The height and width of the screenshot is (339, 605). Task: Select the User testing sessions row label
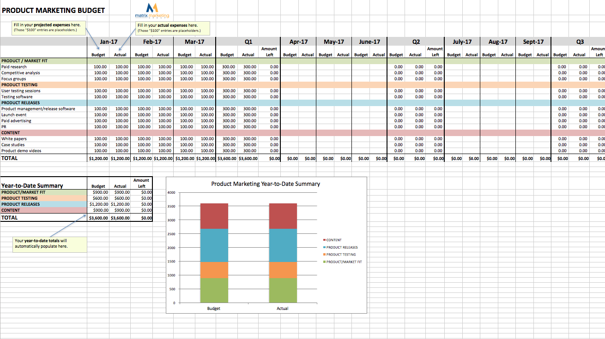[21, 91]
